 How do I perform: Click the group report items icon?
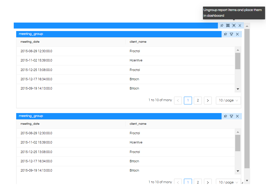pos(228,26)
